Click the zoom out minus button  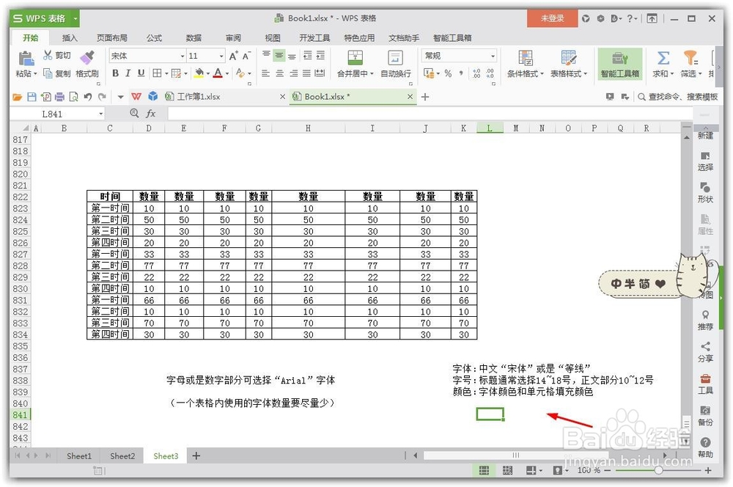point(607,470)
